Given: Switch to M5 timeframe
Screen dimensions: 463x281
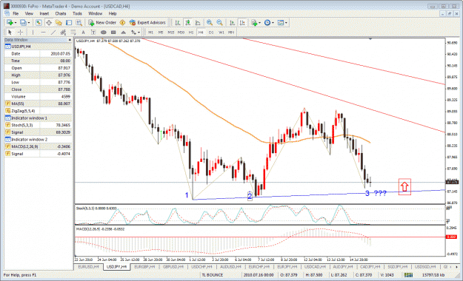Looking at the screenshot, I should click(x=161, y=32).
